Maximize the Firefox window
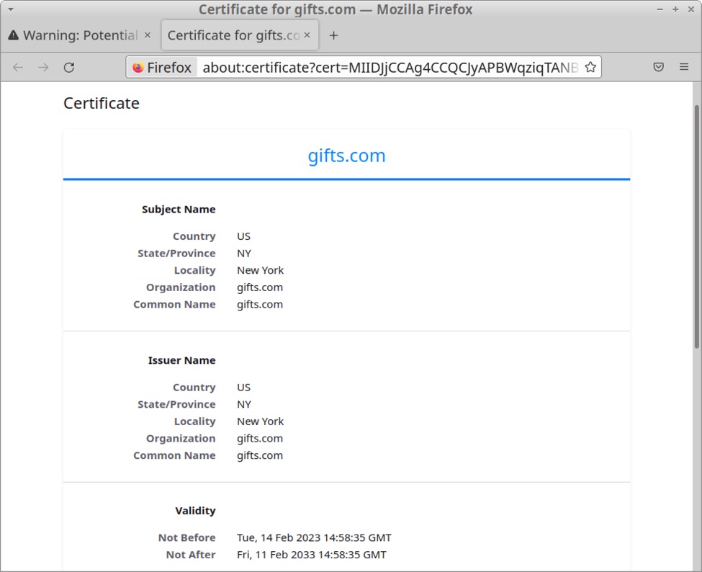 point(675,9)
